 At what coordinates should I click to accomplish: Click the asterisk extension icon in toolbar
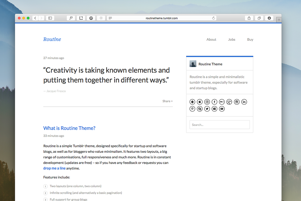pos(101,18)
